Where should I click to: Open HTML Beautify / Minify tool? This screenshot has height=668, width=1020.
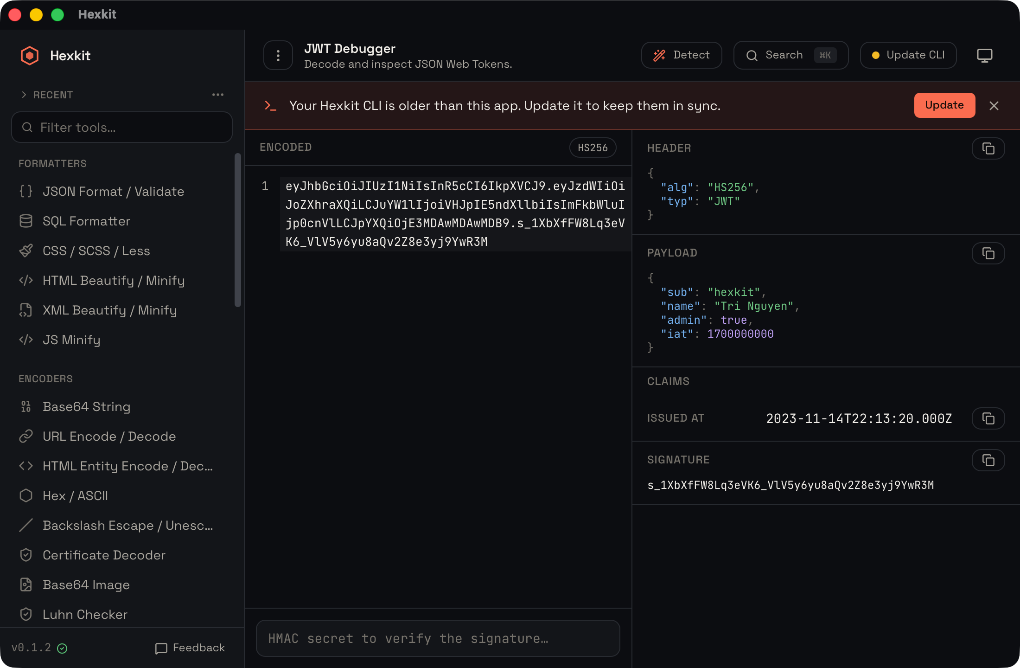[121, 280]
